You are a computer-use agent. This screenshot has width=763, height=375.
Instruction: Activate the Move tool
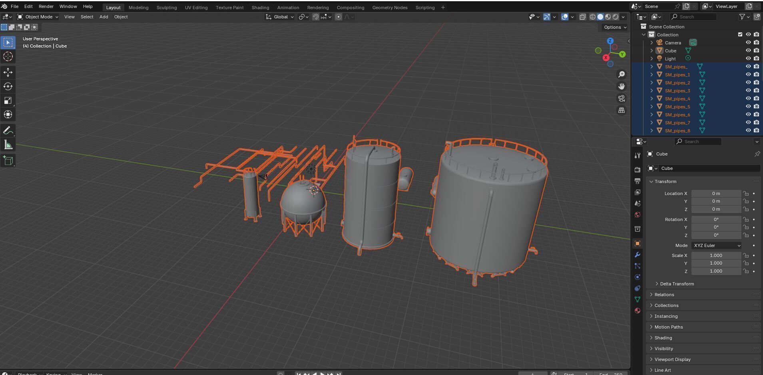click(8, 72)
